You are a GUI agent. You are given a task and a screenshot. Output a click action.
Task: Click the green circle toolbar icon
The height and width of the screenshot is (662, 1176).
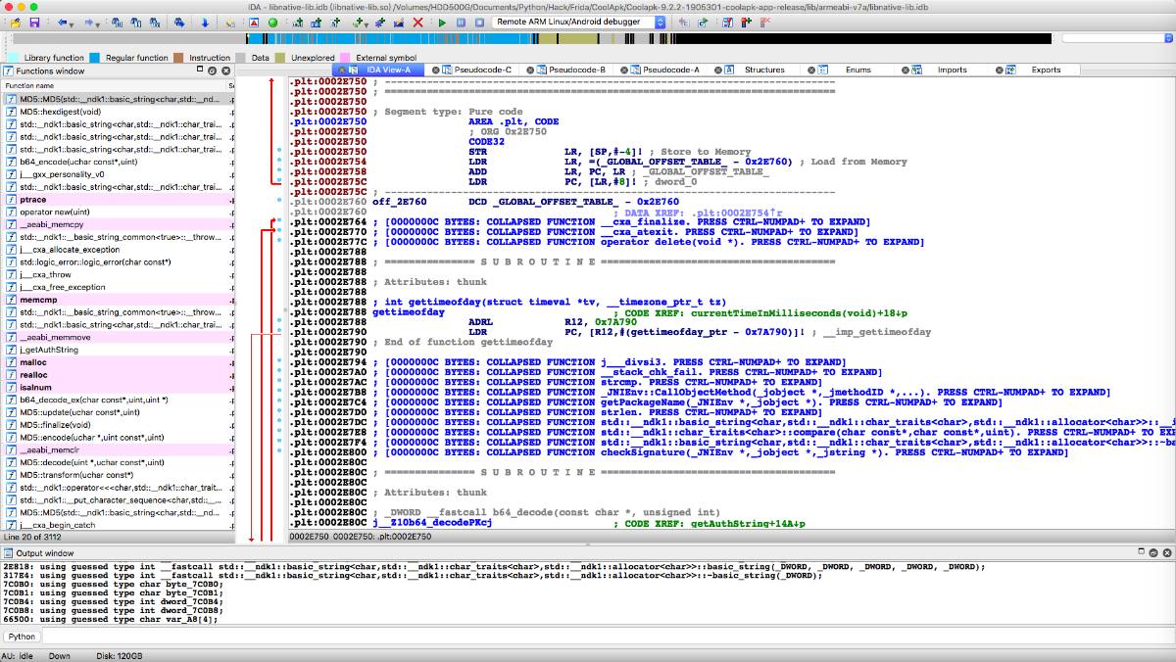[x=272, y=22]
